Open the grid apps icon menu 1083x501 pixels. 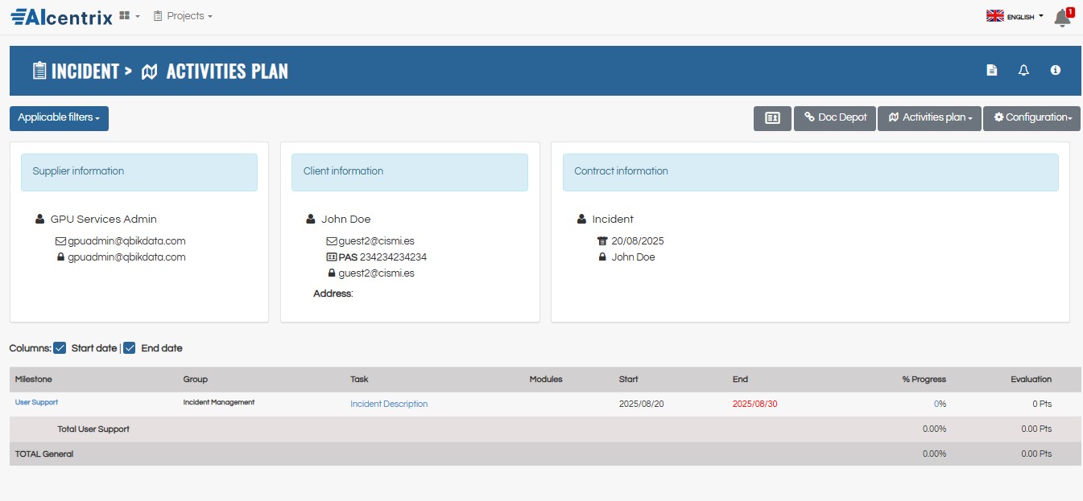(x=125, y=16)
